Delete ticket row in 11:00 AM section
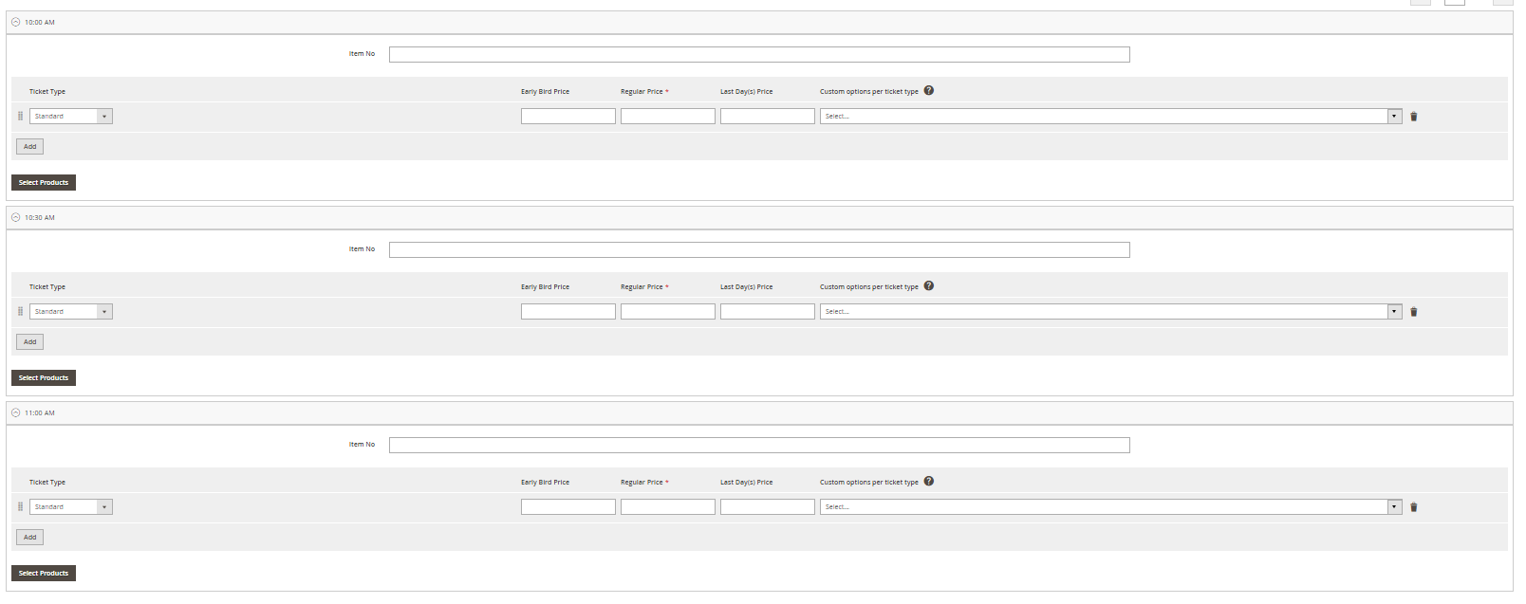Viewport: 1526px width, 604px height. pos(1413,507)
